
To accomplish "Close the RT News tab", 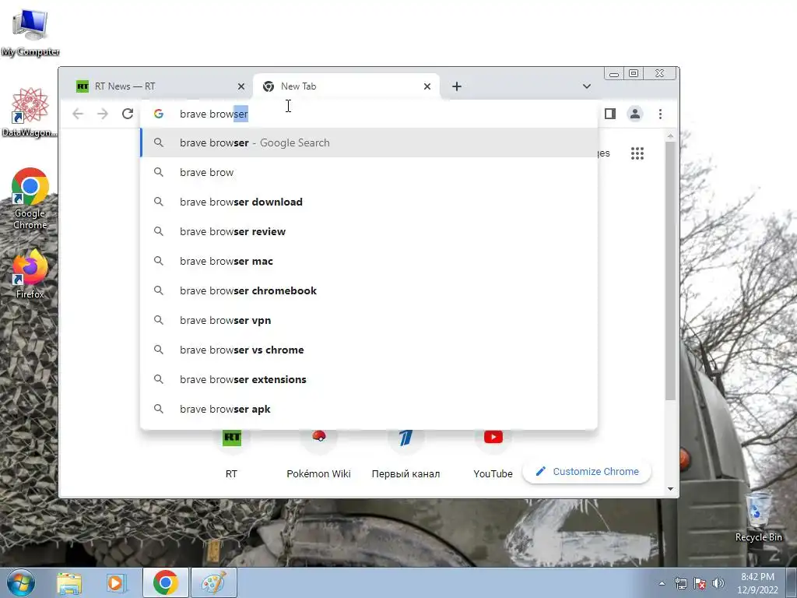I will (x=241, y=86).
